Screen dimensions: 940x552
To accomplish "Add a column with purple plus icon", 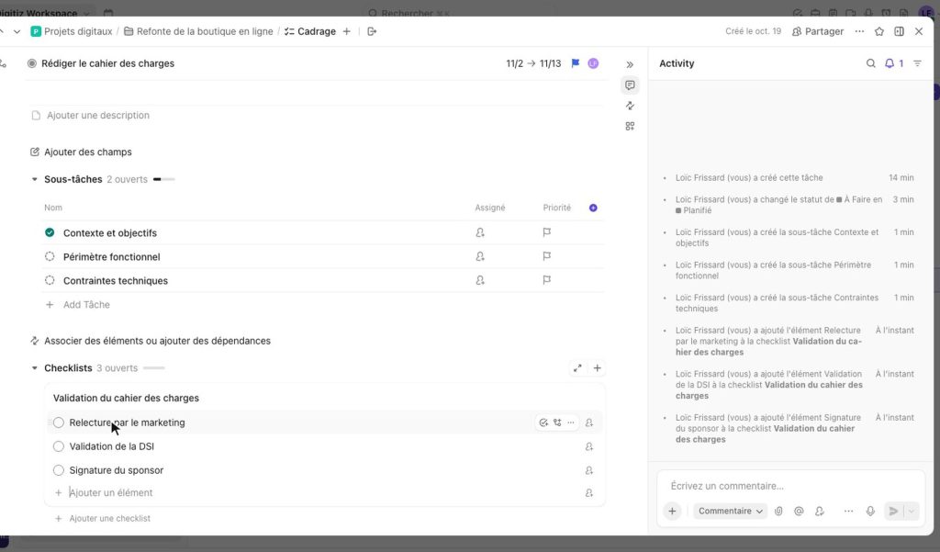I will click(593, 208).
